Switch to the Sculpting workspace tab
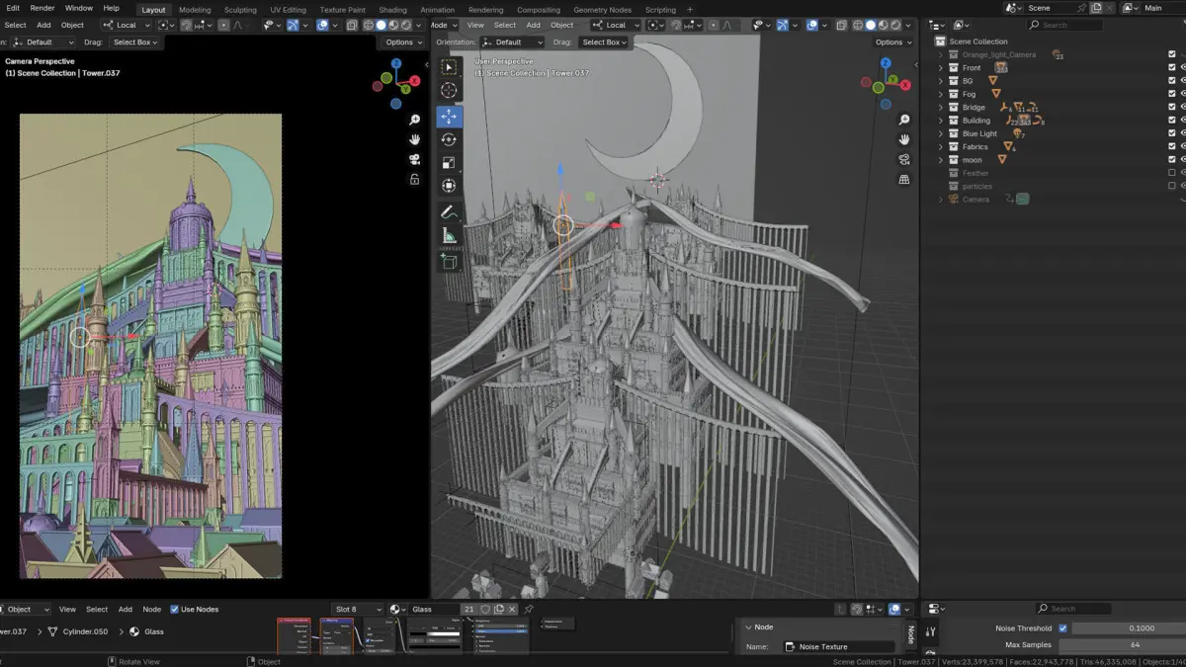 coord(240,10)
